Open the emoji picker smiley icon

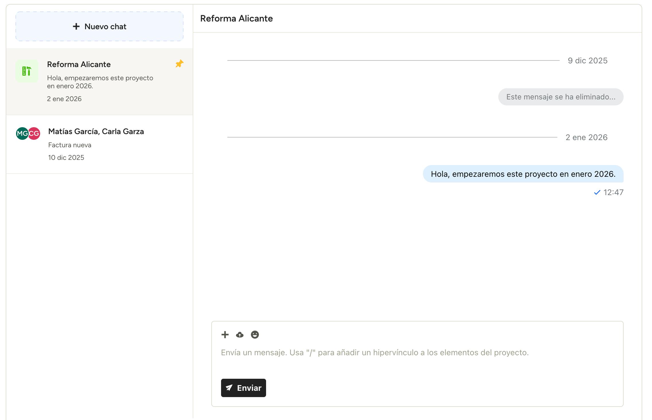coord(255,335)
